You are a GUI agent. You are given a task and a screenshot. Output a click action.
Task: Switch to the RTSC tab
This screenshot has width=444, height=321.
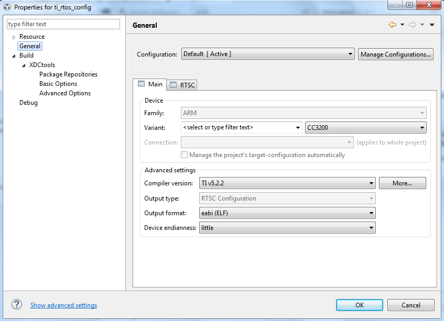click(182, 85)
